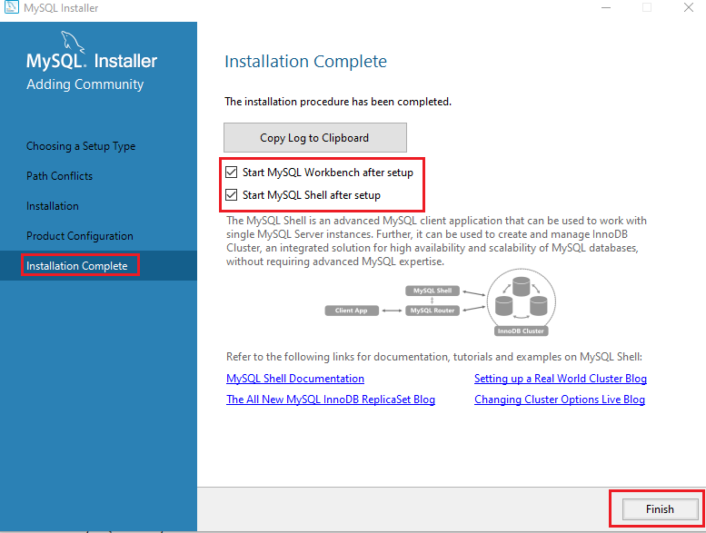Copy the installation log to clipboard
This screenshot has width=706, height=533.
tap(314, 138)
